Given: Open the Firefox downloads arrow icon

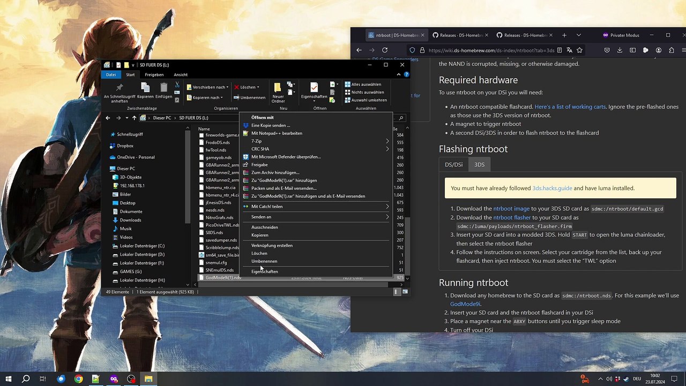Looking at the screenshot, I should coord(620,50).
